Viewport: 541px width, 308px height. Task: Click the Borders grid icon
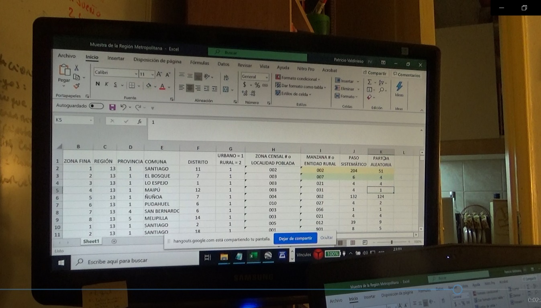[x=132, y=85]
